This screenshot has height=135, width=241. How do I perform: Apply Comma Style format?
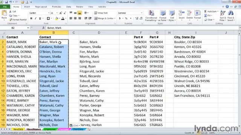pos(131,18)
